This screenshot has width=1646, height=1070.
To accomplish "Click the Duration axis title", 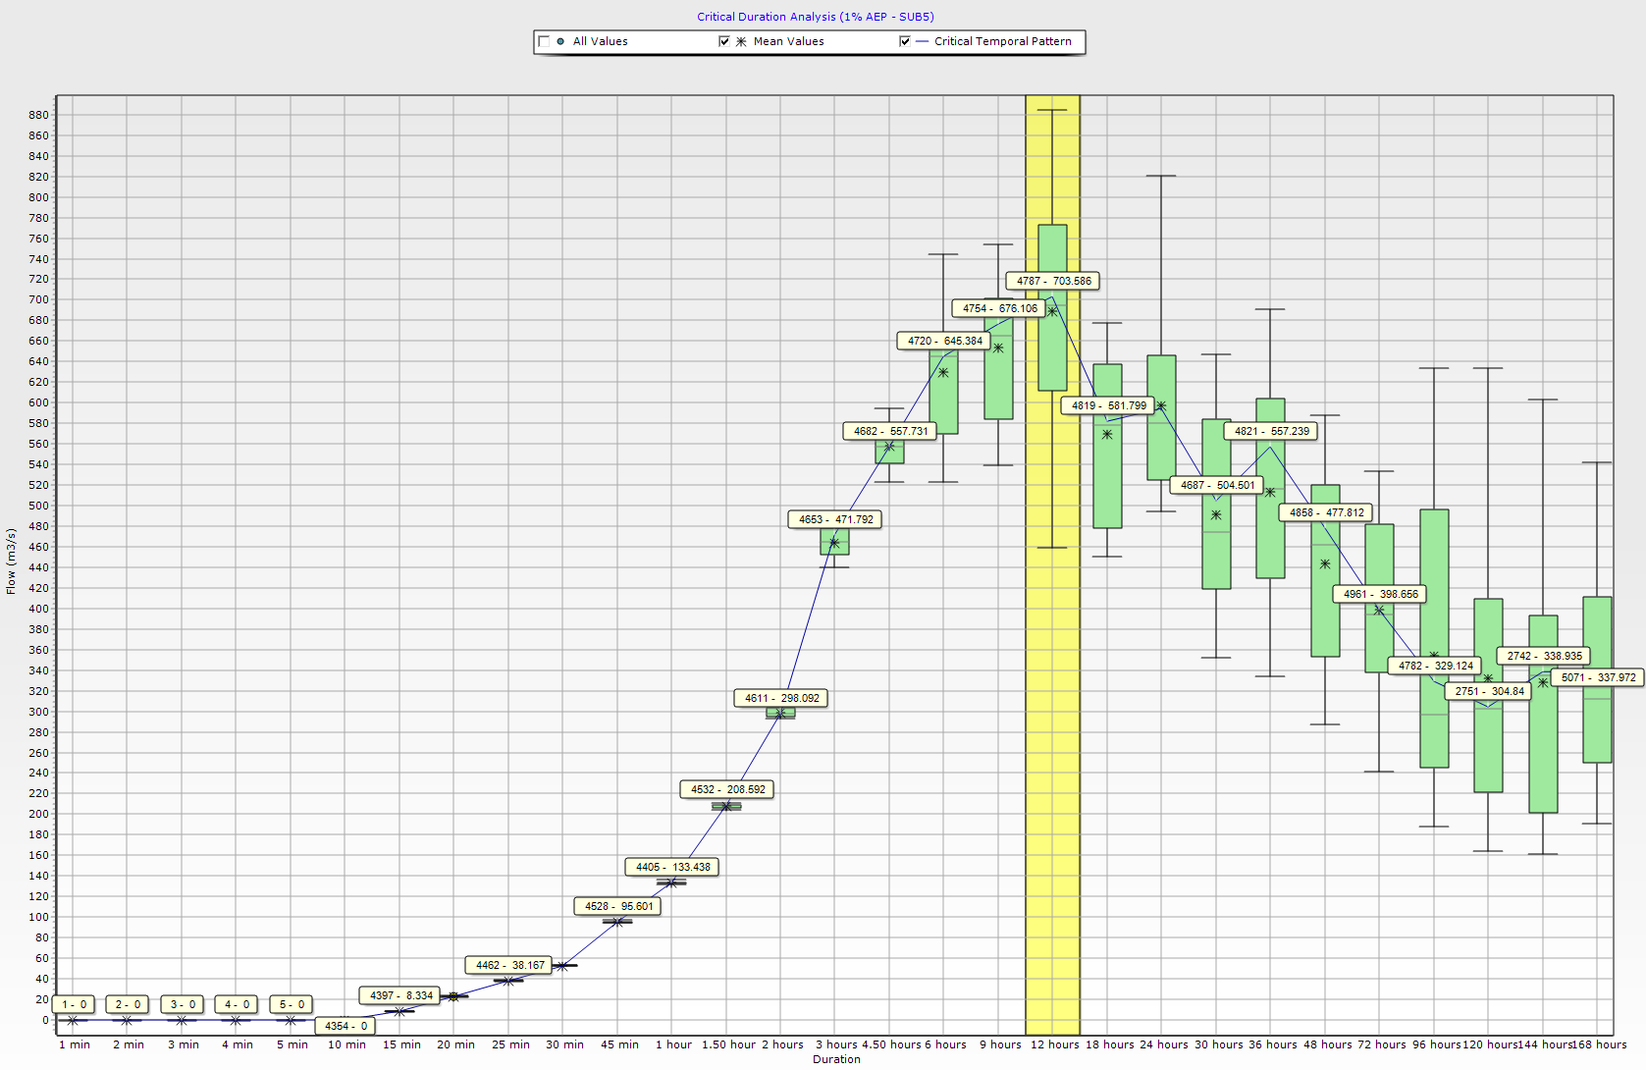I will pyautogui.click(x=836, y=1059).
